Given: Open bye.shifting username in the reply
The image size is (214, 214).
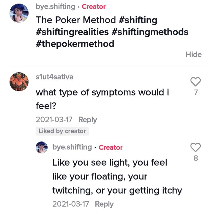Looking at the screenshot, I should click(72, 147).
